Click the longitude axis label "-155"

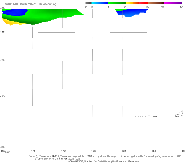tap(153, 151)
